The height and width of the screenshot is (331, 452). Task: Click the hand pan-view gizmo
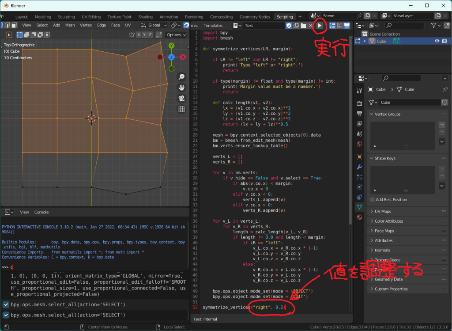[x=181, y=88]
